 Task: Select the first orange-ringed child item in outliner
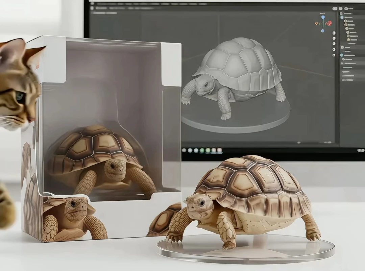click(345, 21)
